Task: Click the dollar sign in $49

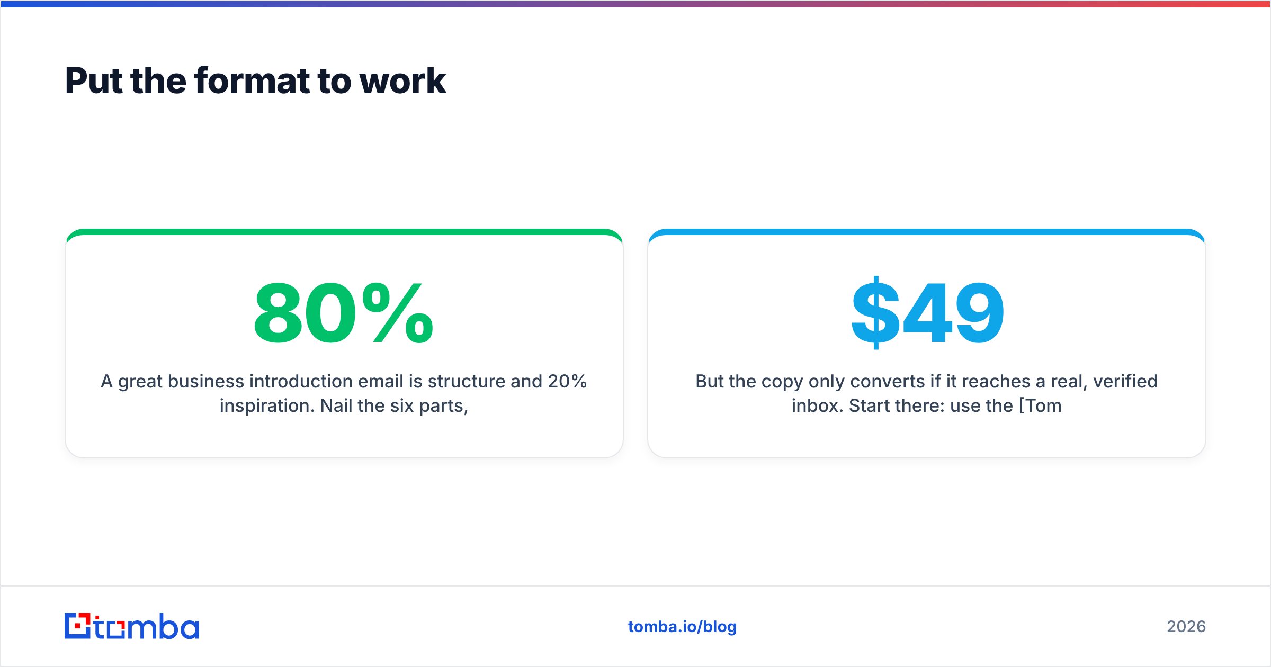Action: point(875,313)
